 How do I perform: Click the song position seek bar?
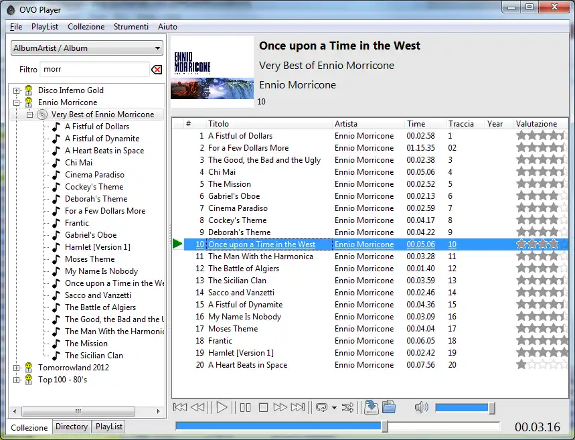pos(337,426)
